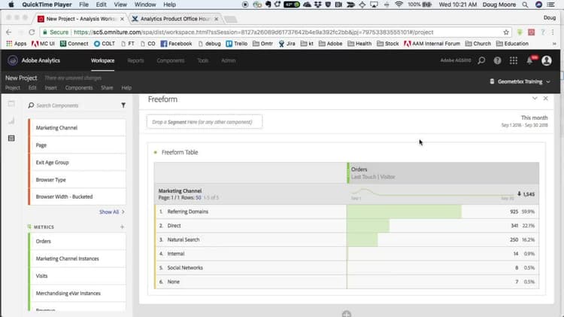
Task: Open the Components top navigation menu
Action: (x=171, y=60)
